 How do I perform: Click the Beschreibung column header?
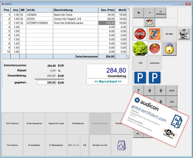[x=76, y=10]
